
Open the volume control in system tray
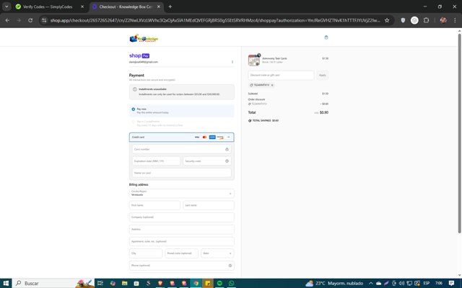click(x=401, y=283)
